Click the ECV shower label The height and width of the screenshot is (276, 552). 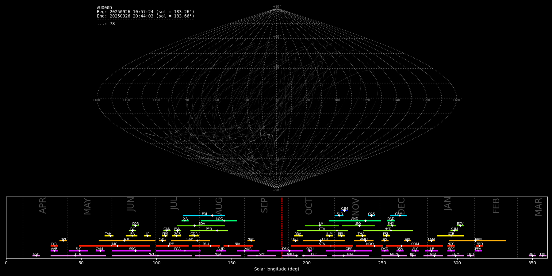click(460, 224)
